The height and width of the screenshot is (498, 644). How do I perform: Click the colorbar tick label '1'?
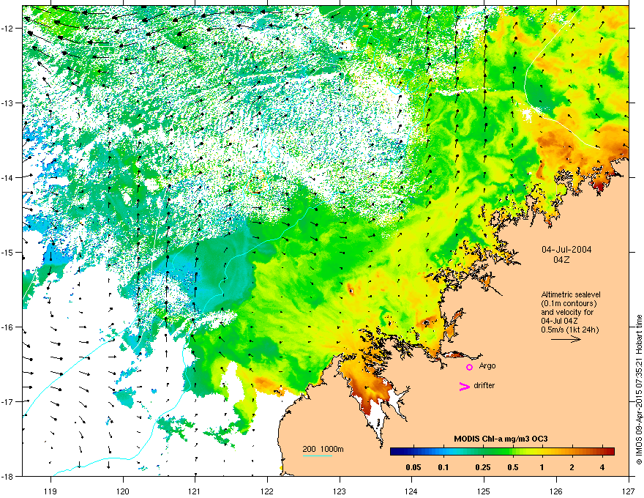pos(542,467)
